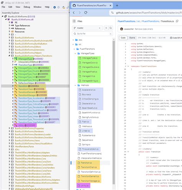Switch to the Code view tab
This screenshot has width=182, height=190.
(123, 38)
